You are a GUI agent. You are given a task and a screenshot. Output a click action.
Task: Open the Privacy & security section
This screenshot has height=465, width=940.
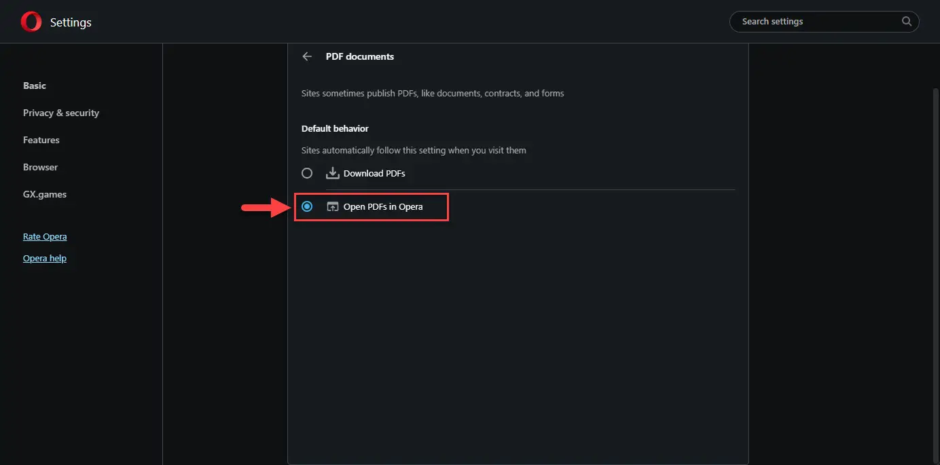tap(61, 113)
